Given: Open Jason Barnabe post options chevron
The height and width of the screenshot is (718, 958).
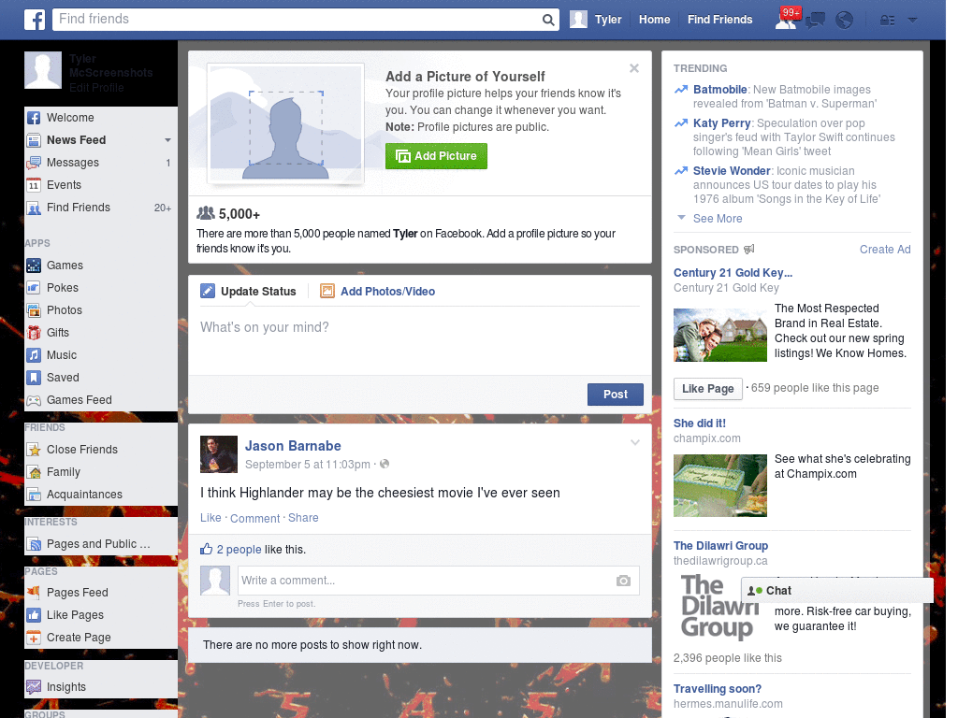Looking at the screenshot, I should [x=635, y=442].
